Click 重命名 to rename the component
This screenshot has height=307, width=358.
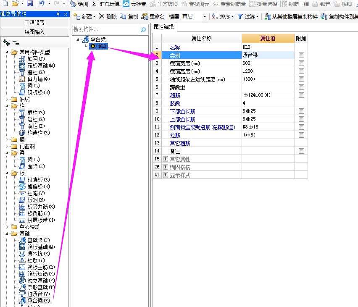pyautogui.click(x=153, y=16)
